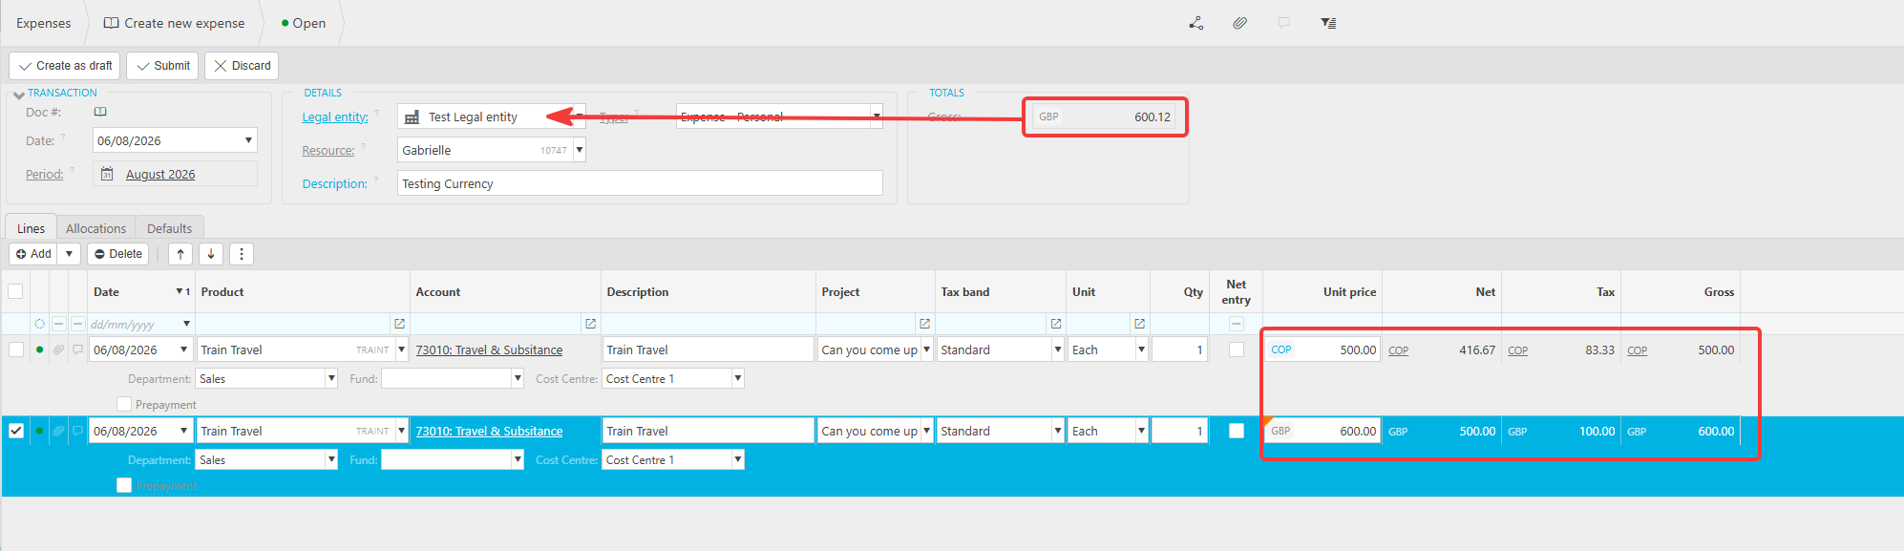Viewport: 1904px width, 551px height.
Task: Click the Add line button
Action: tap(33, 254)
